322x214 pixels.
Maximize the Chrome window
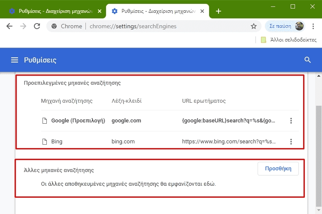(x=293, y=6)
